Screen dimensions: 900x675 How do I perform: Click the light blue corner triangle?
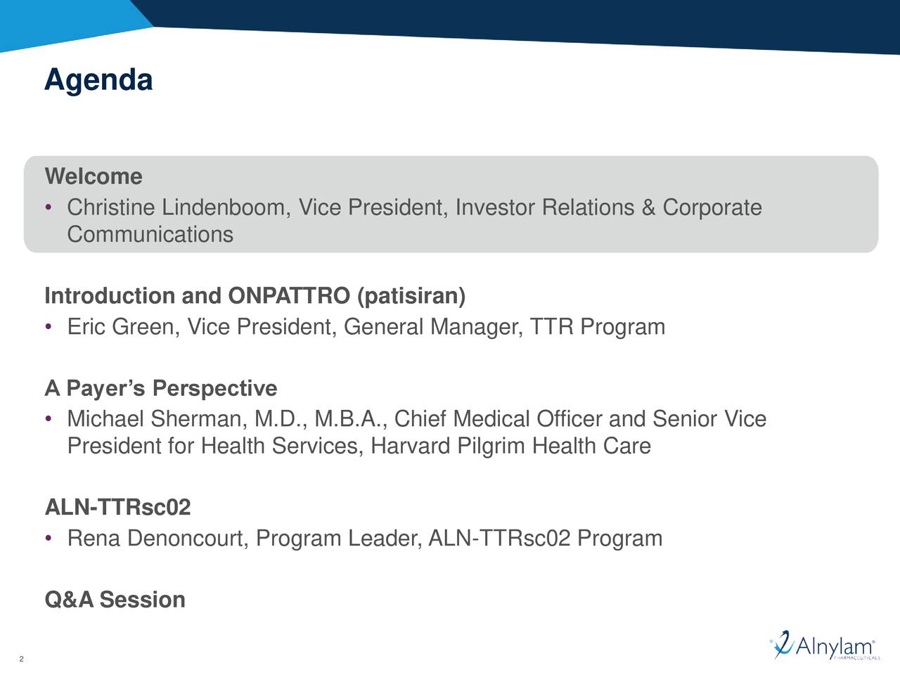pyautogui.click(x=63, y=21)
